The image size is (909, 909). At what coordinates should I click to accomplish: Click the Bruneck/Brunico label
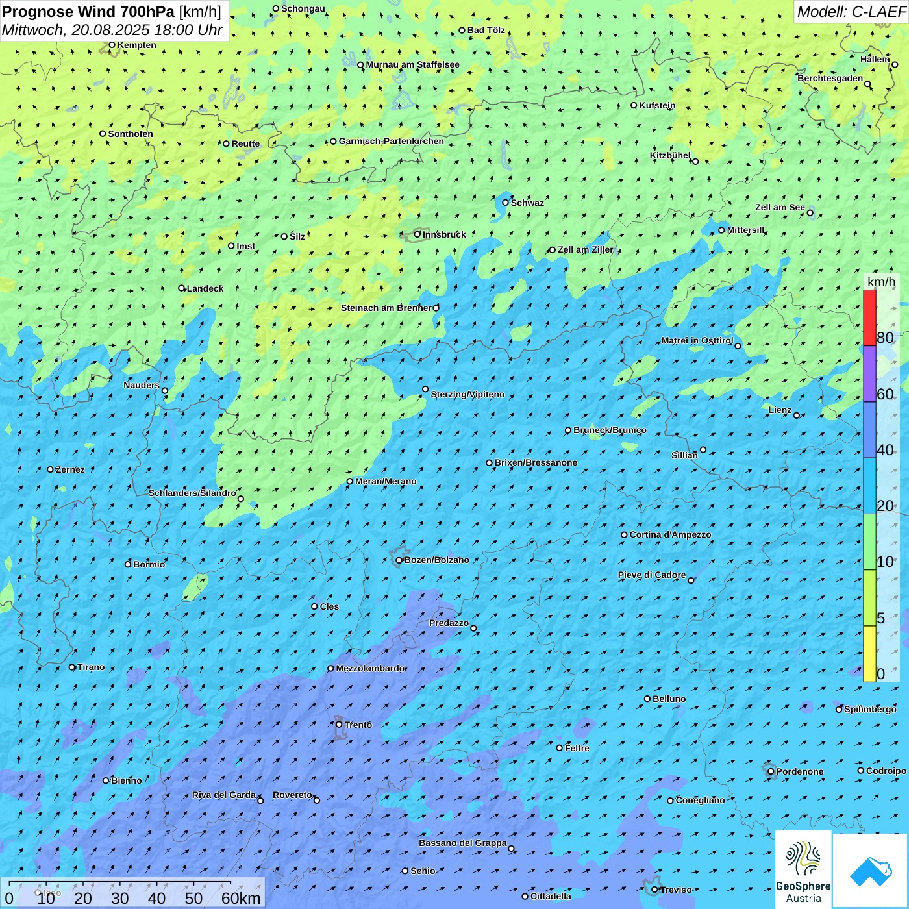pyautogui.click(x=610, y=430)
